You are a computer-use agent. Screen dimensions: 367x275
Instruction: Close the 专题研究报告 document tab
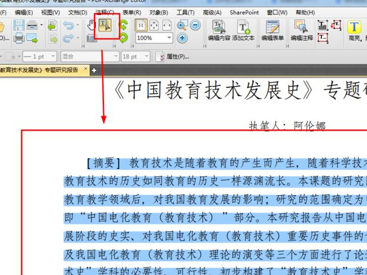85,69
